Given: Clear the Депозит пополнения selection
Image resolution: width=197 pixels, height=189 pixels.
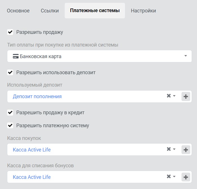Looking at the screenshot, I should point(169,96).
